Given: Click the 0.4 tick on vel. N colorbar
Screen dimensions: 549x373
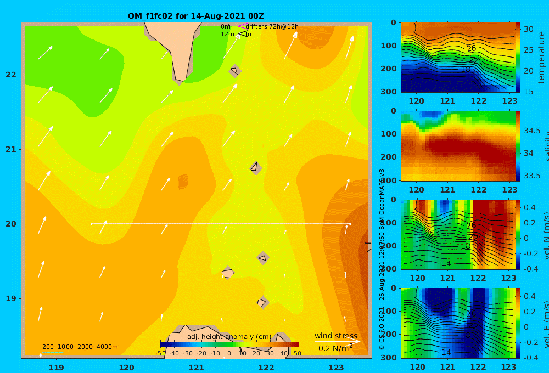Looking at the screenshot, I should [529, 207].
